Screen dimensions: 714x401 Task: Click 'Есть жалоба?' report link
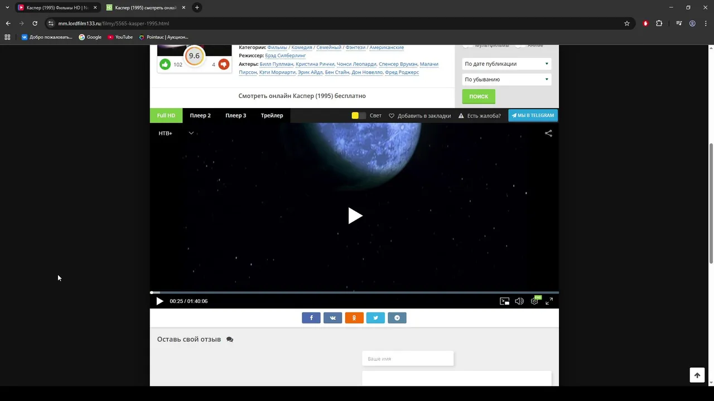click(479, 116)
